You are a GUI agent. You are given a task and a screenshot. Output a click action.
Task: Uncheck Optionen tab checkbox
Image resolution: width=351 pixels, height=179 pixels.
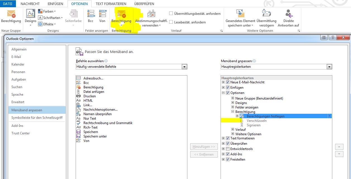pos(228,93)
